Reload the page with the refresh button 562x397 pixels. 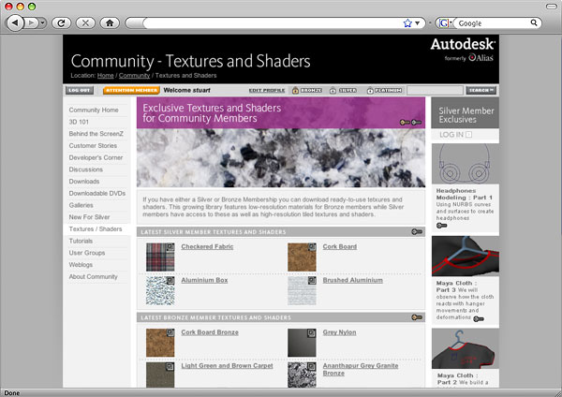click(62, 21)
